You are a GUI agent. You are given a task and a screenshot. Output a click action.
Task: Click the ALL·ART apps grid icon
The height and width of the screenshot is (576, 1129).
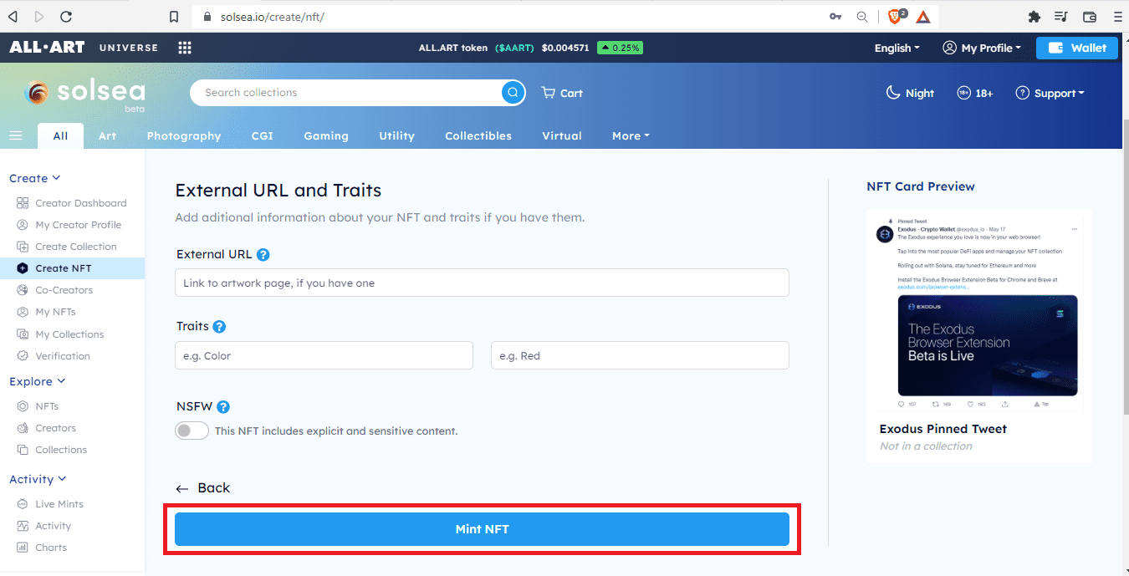185,48
